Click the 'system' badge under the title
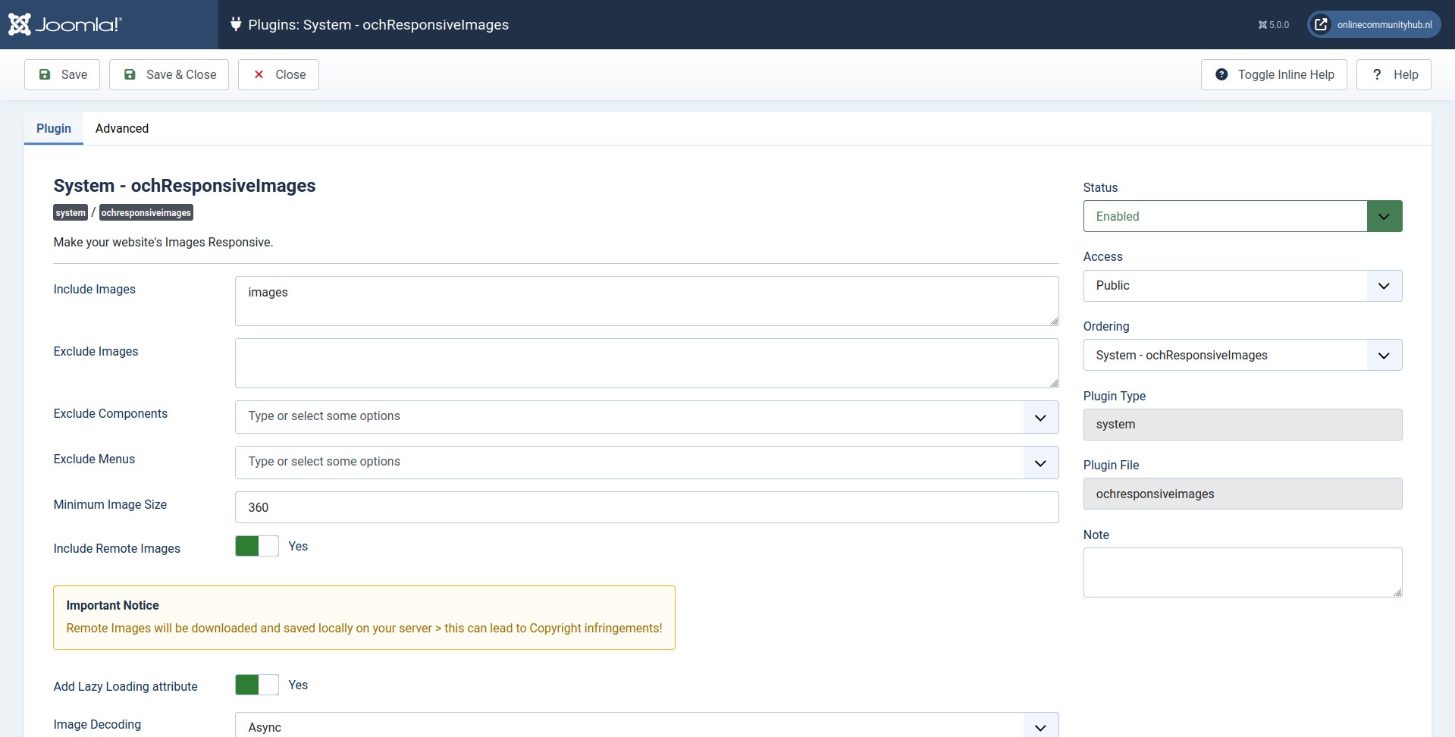The width and height of the screenshot is (1455, 737). [x=71, y=212]
